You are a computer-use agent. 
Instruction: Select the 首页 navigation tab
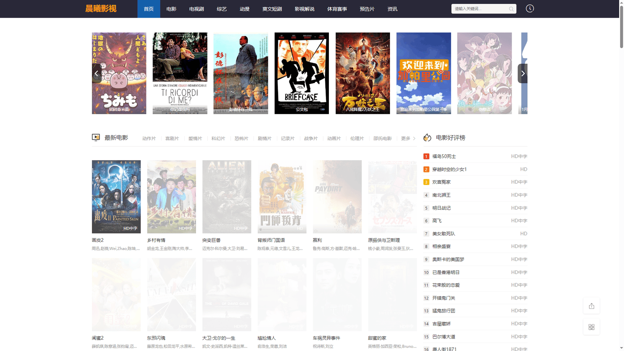[149, 9]
